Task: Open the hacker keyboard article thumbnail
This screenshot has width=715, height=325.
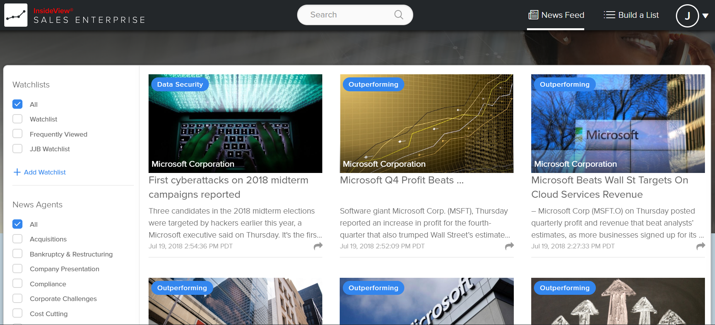Action: (x=235, y=123)
